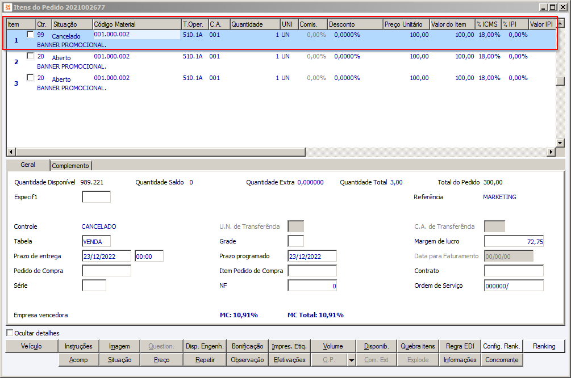Focus the Tabela field containing VENDA
The height and width of the screenshot is (378, 571).
click(x=96, y=241)
